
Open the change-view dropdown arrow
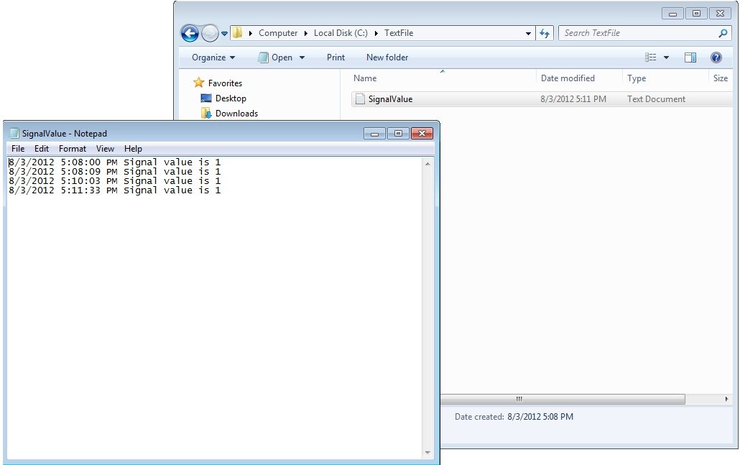click(666, 57)
